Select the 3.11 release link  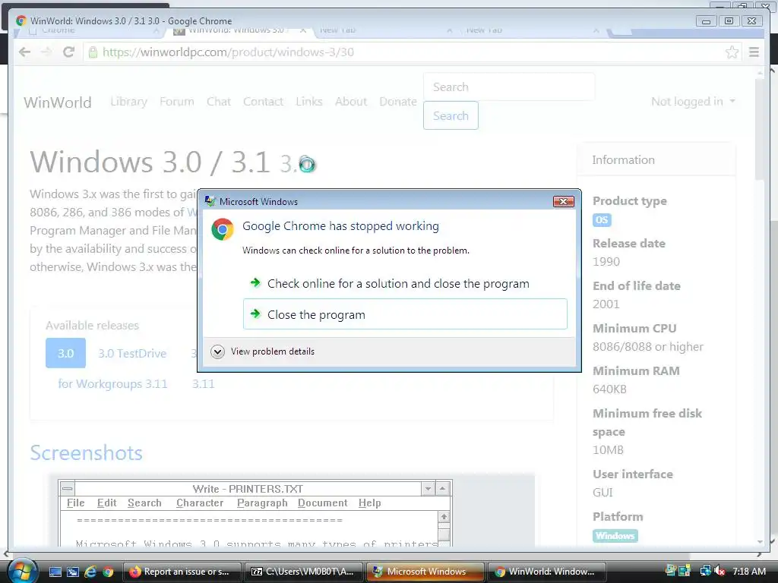tap(204, 383)
